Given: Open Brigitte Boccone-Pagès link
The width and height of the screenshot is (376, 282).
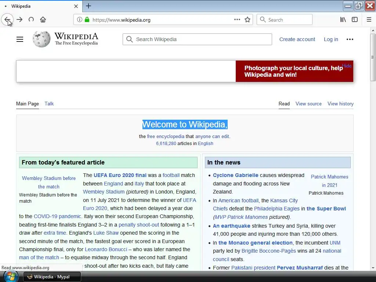Looking at the screenshot, I should [268, 251].
